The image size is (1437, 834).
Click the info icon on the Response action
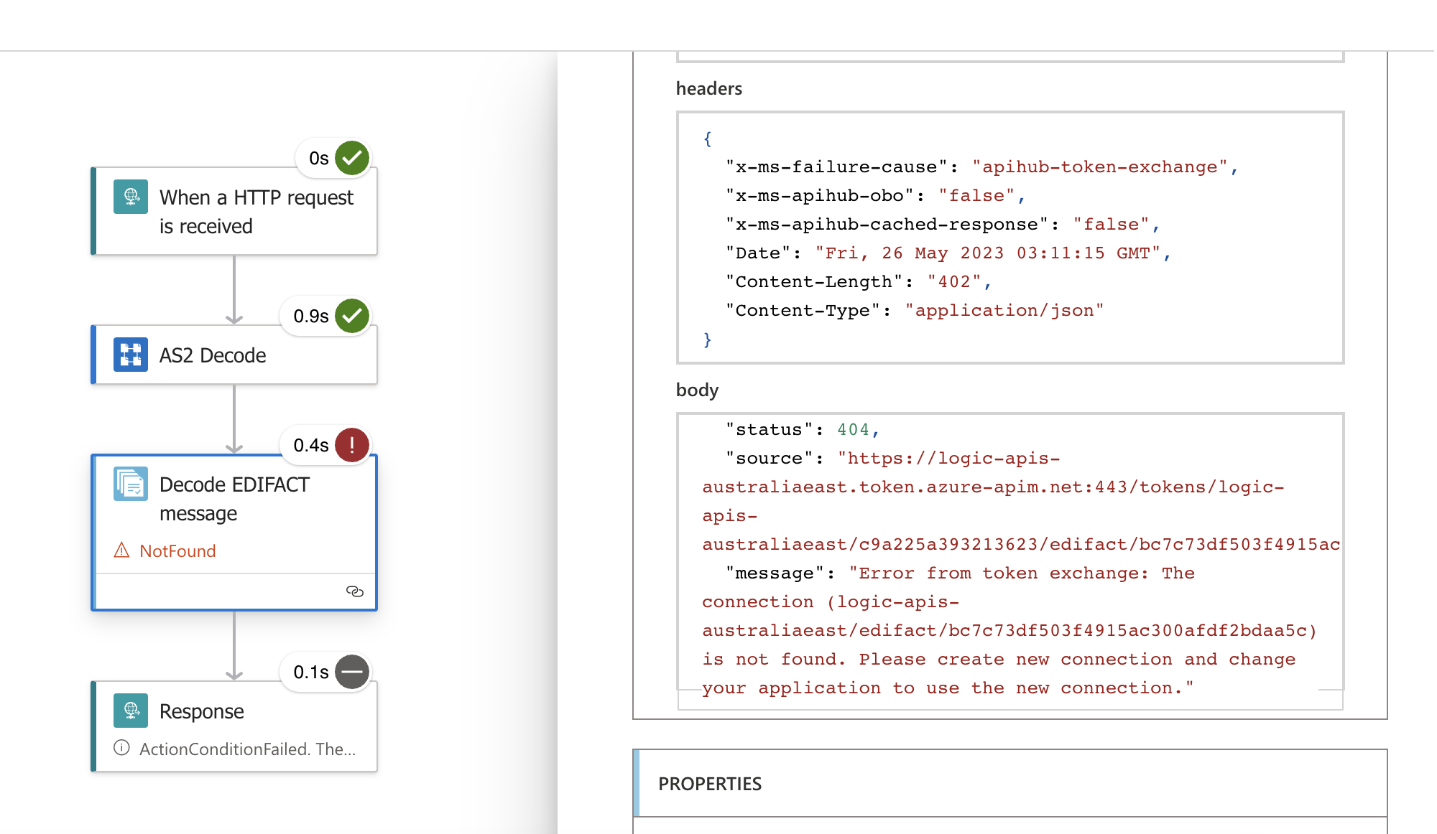[122, 749]
